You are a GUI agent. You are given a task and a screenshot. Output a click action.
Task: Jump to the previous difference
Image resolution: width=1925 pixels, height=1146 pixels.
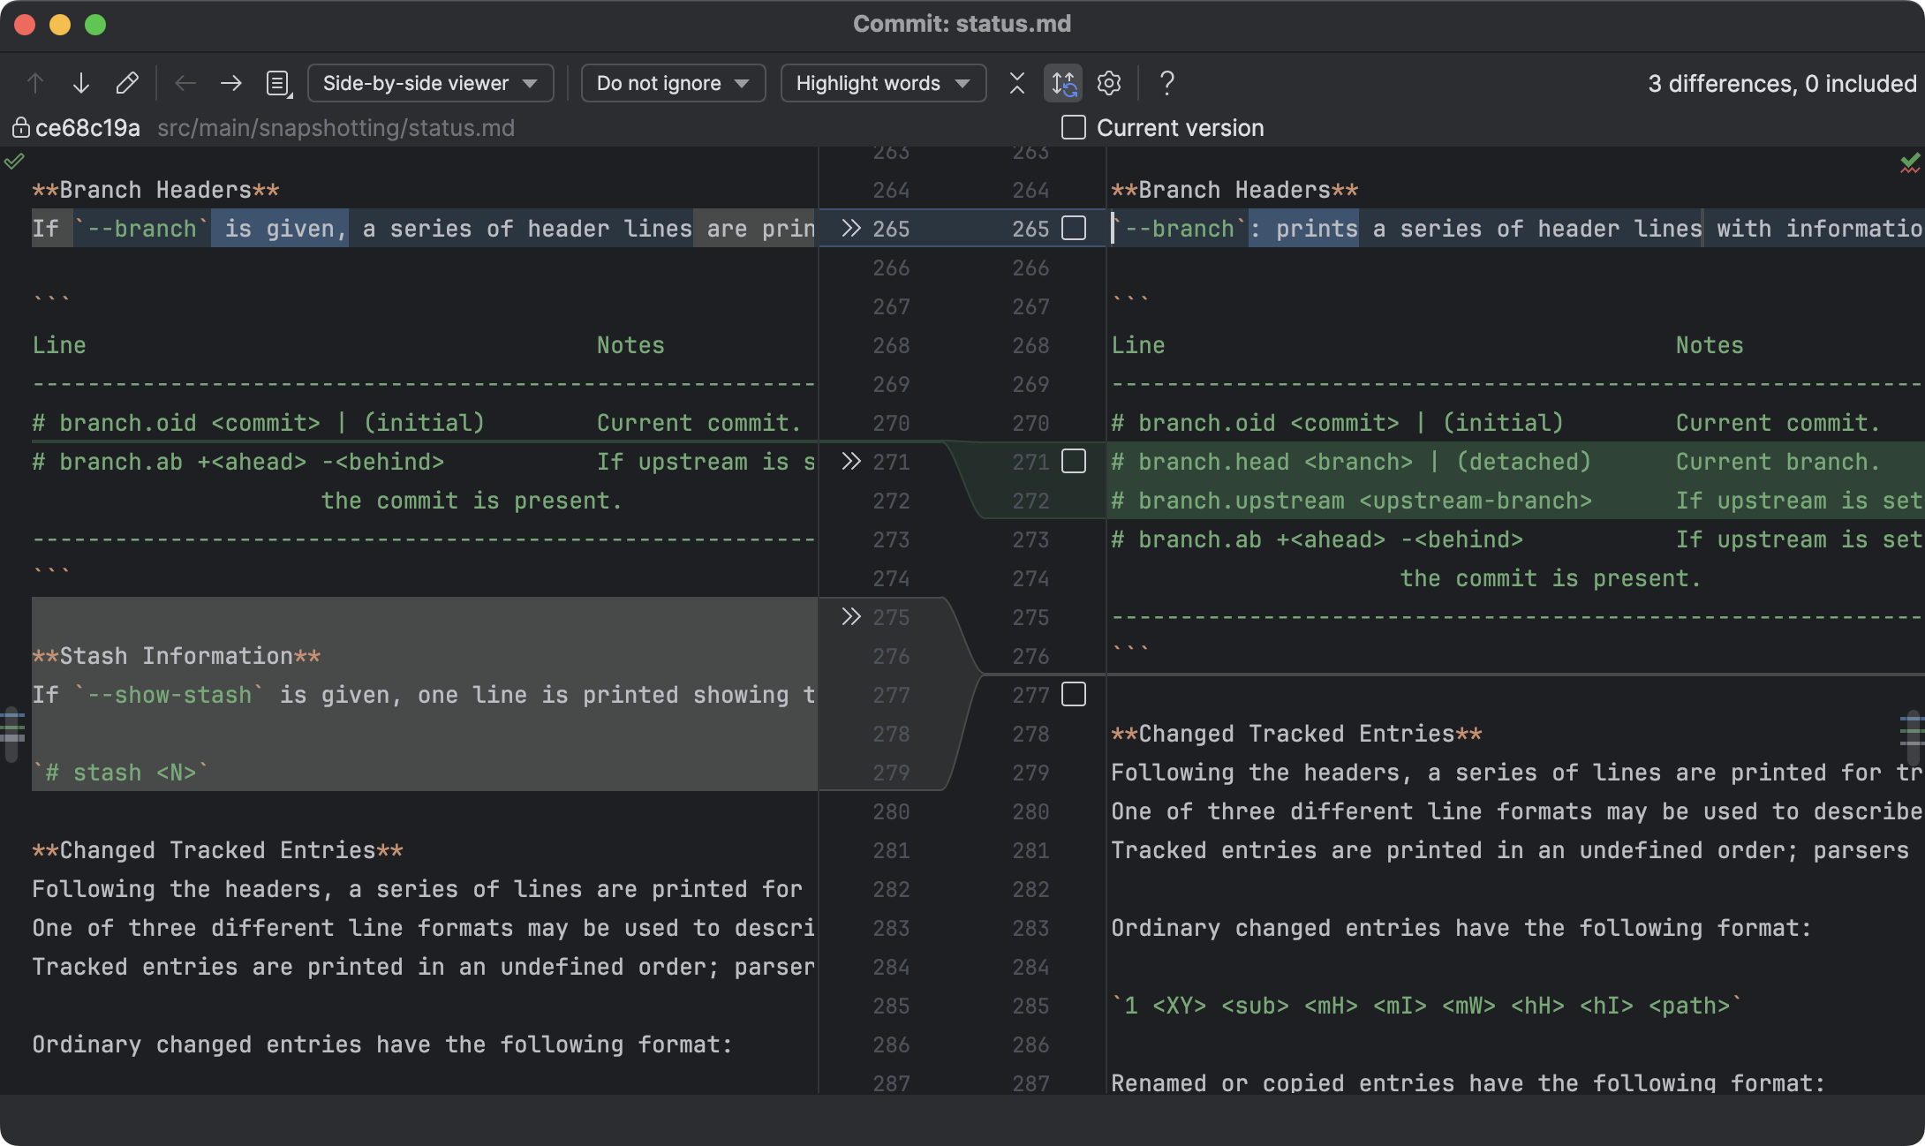coord(35,82)
